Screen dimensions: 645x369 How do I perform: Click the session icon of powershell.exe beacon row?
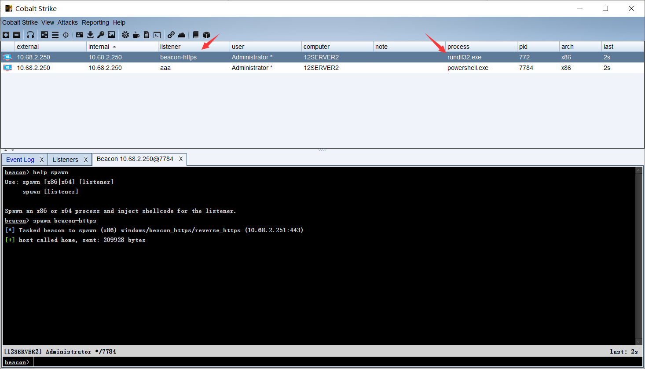[x=7, y=68]
